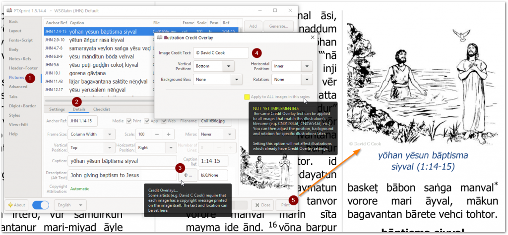
Task: Switch to the Details tab
Action: pyautogui.click(x=79, y=109)
